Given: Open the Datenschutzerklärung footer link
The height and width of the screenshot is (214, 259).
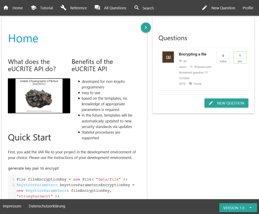Looking at the screenshot, I should pos(47,206).
